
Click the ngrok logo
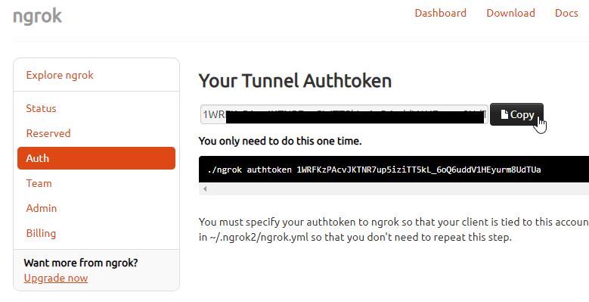[x=37, y=16]
